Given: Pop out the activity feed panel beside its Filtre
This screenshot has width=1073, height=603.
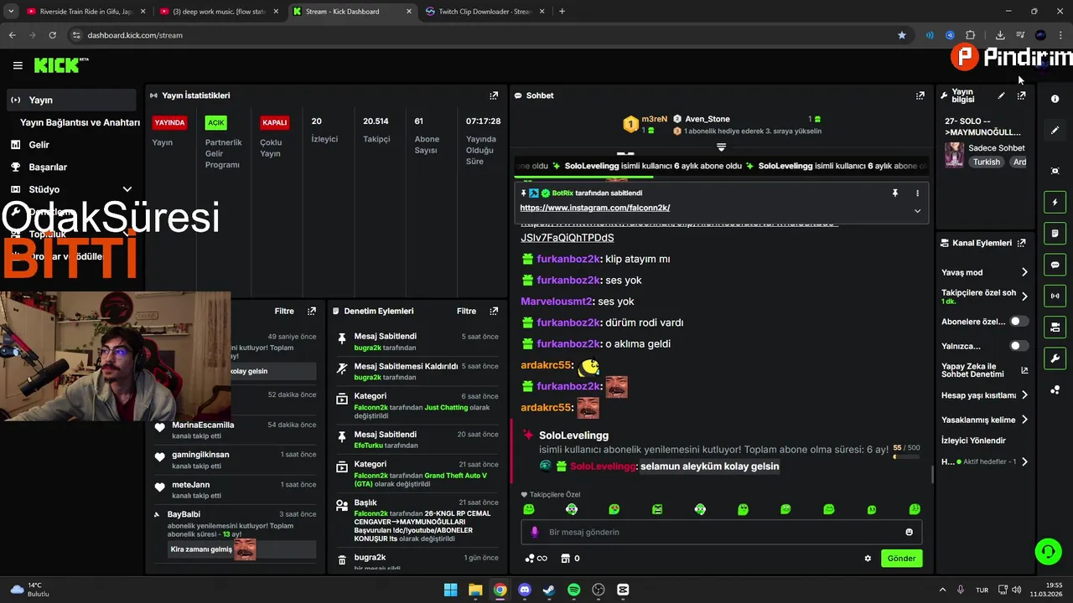Looking at the screenshot, I should [312, 311].
